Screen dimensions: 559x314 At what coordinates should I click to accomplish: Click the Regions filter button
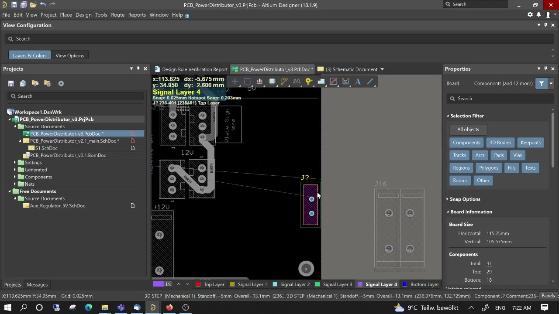(x=461, y=168)
